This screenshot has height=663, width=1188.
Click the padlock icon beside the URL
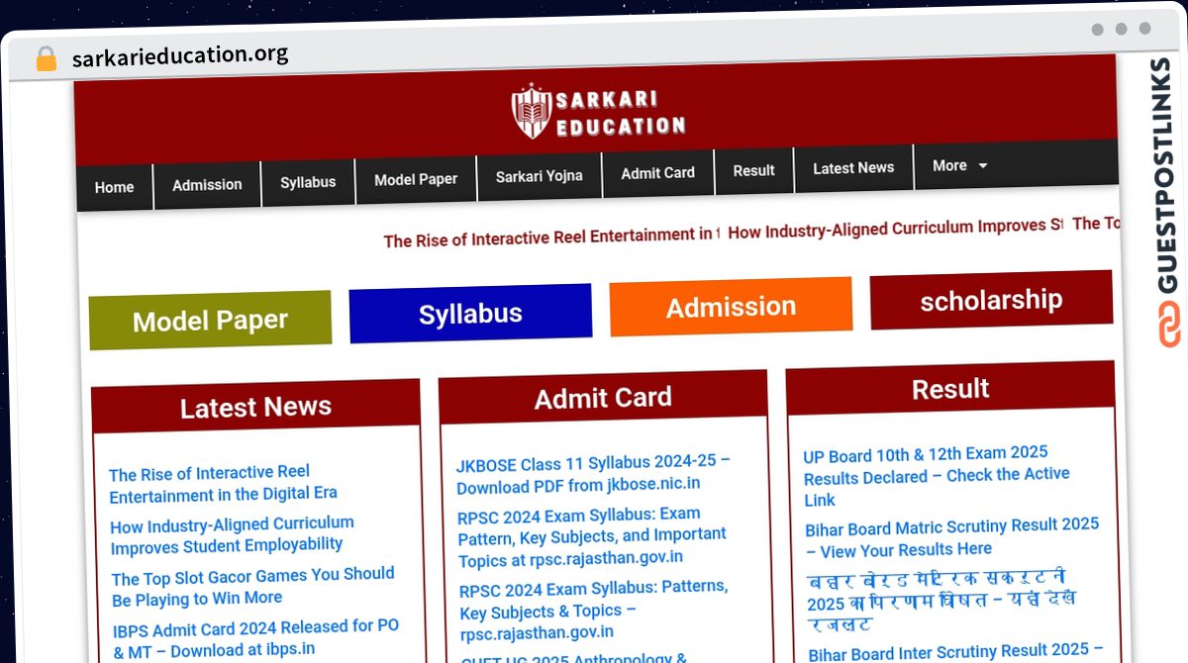[46, 58]
